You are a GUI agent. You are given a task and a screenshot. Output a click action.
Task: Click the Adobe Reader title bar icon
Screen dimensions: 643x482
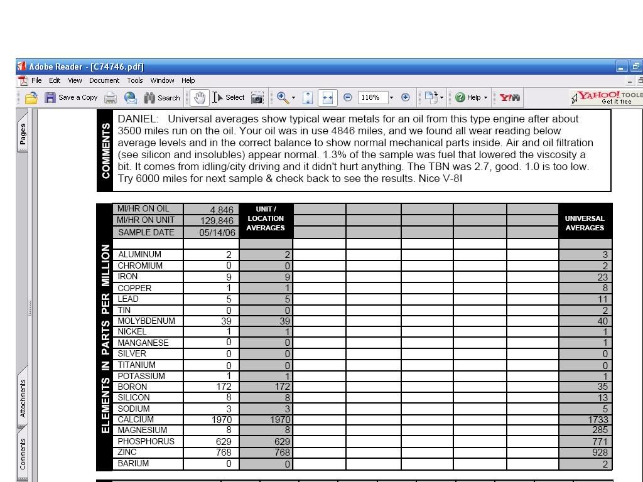click(22, 67)
